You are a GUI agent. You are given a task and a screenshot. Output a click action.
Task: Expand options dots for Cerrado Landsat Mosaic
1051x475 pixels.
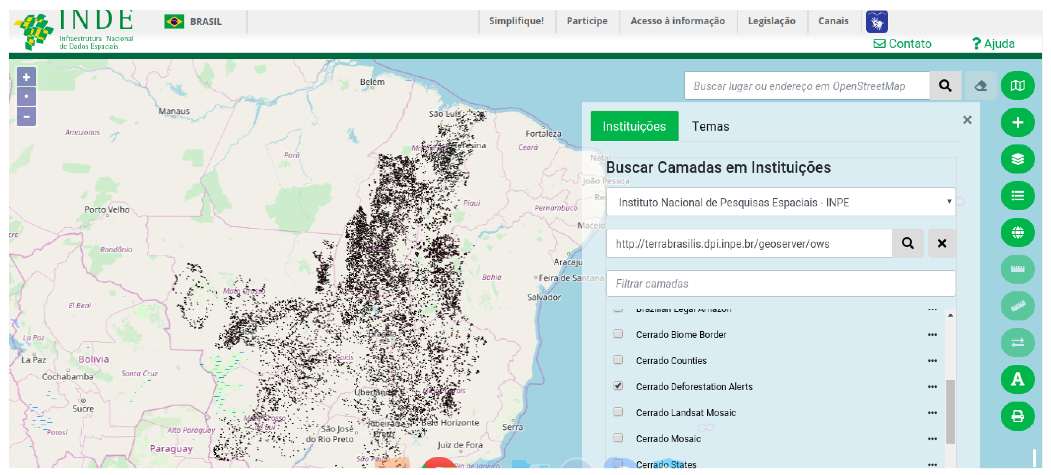(x=932, y=413)
